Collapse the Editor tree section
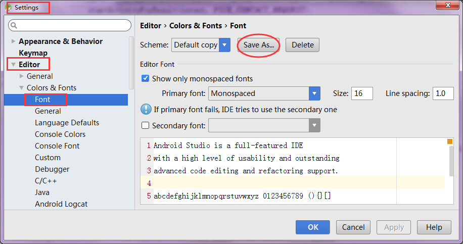Image resolution: width=463 pixels, height=244 pixels. tap(13, 65)
